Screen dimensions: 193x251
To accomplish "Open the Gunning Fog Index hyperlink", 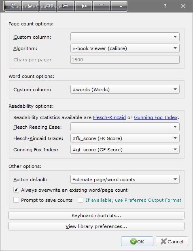I will click(x=156, y=117).
